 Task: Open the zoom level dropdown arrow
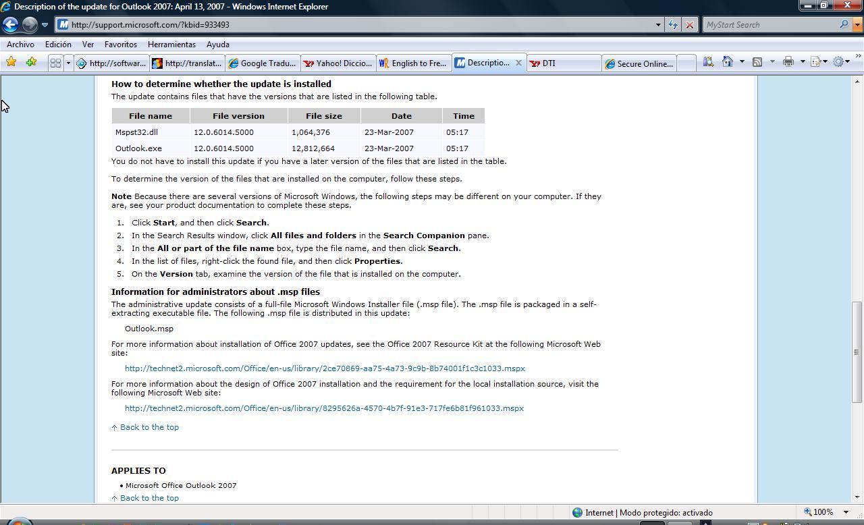point(846,512)
